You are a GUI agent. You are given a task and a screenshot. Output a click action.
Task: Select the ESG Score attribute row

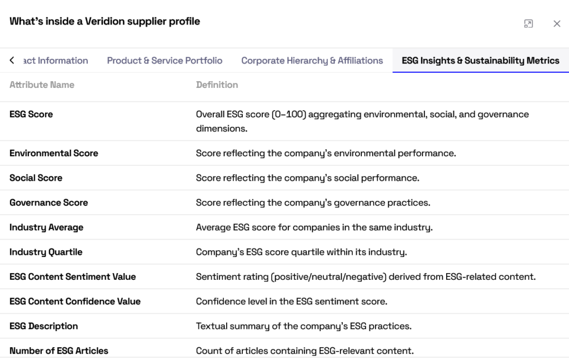pos(31,115)
